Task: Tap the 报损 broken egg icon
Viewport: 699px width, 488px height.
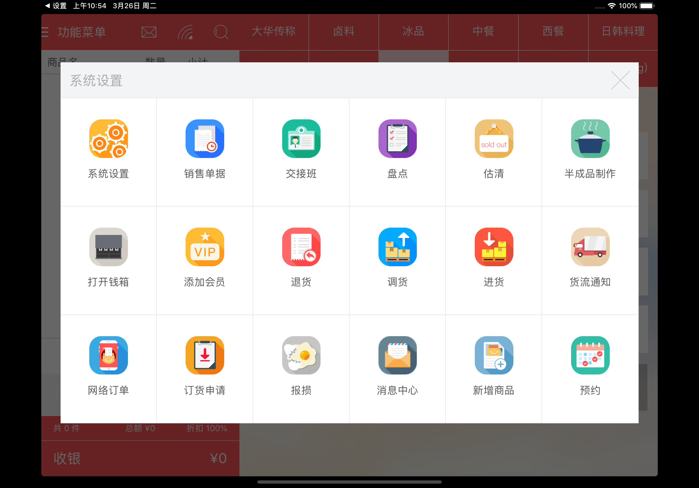Action: [301, 355]
